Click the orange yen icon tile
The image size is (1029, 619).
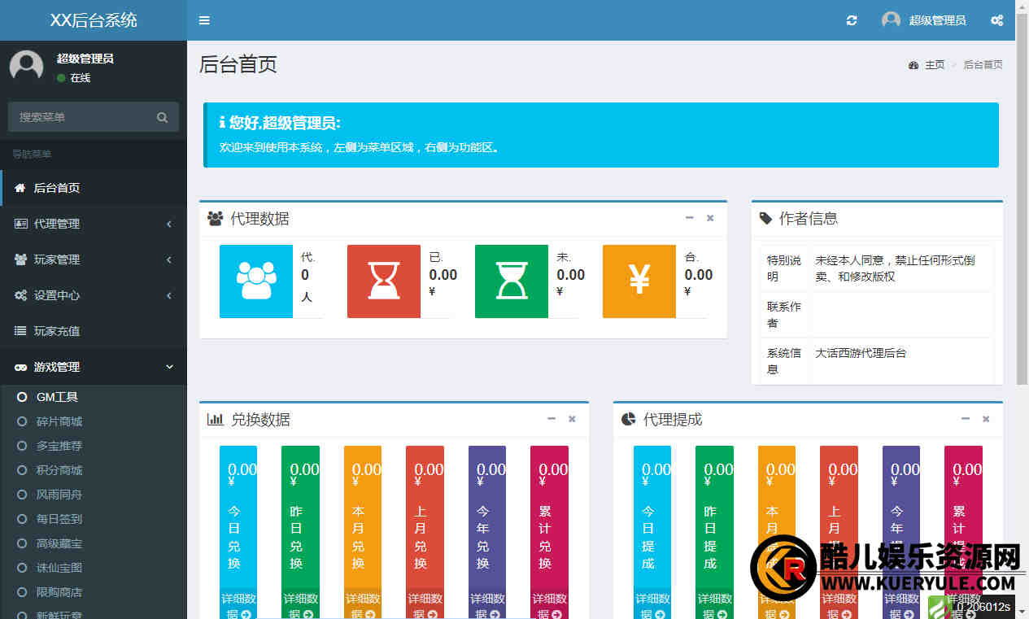[639, 281]
